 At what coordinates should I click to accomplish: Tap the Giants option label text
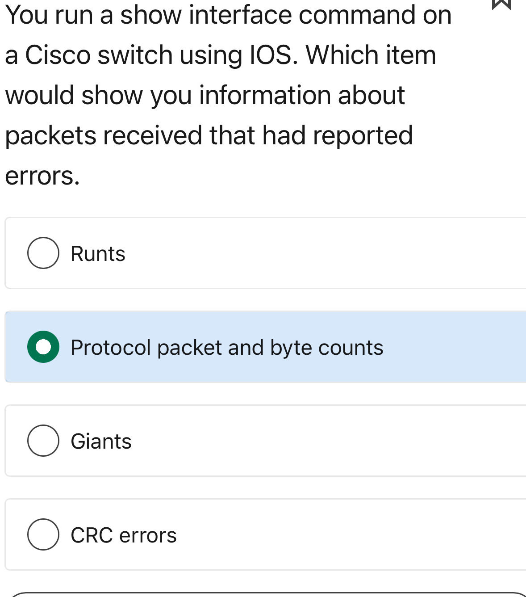tap(100, 441)
